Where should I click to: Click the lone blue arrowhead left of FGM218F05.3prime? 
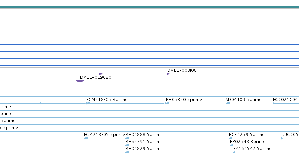[x=40, y=103]
